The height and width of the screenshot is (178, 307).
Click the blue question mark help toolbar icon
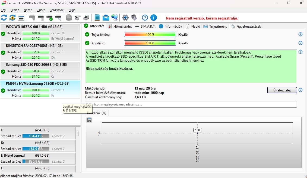pyautogui.click(x=145, y=18)
